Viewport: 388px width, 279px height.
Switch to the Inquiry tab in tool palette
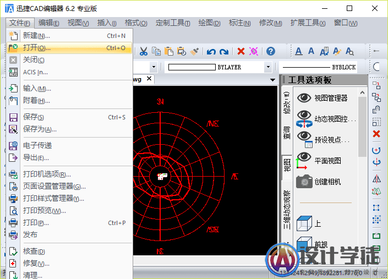pyautogui.click(x=287, y=133)
